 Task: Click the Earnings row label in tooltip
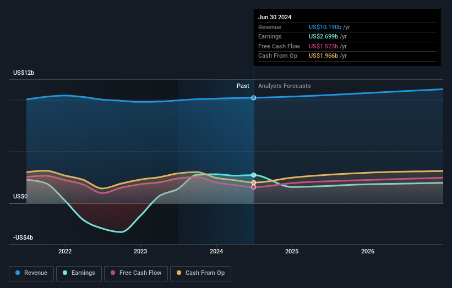click(x=270, y=36)
